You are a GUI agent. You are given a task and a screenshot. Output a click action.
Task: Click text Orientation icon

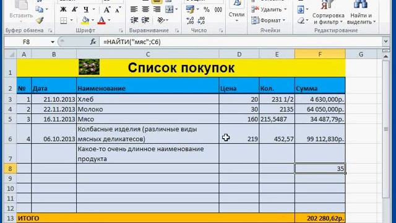point(161,20)
